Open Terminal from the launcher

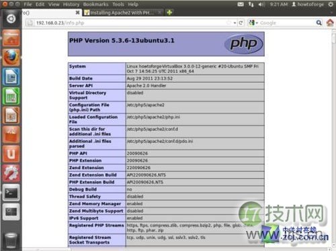[x=11, y=193]
